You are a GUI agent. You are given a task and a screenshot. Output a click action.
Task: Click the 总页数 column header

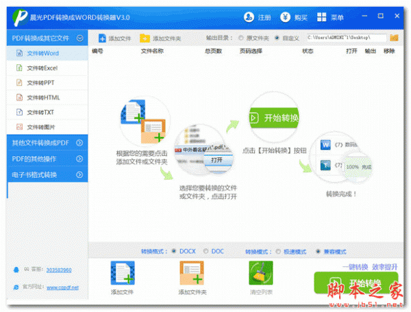pos(213,51)
